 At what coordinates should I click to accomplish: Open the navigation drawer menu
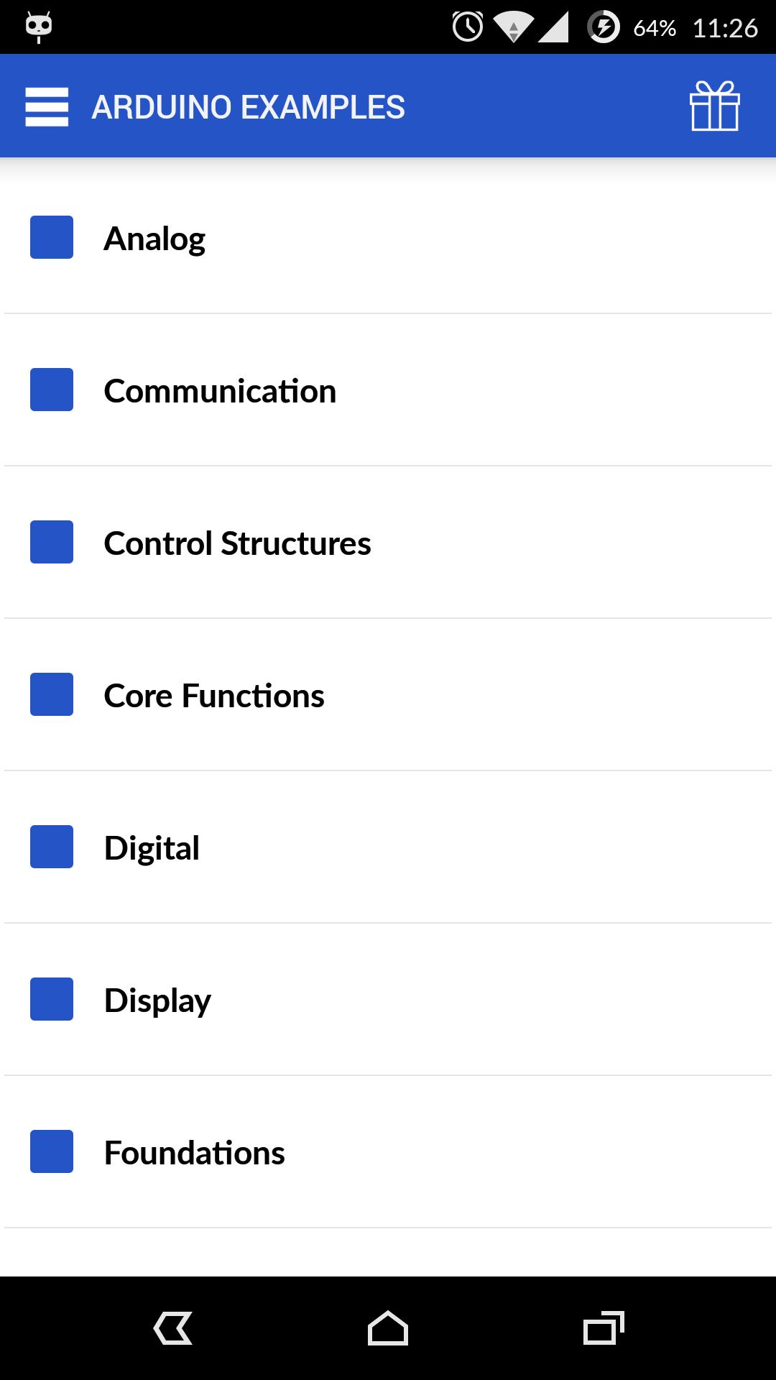[x=47, y=106]
